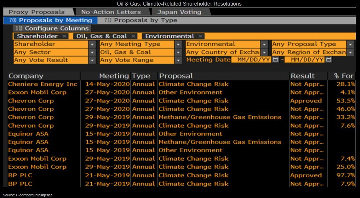The image size is (360, 198).
Task: Expand the Any Vote Range dropdown
Action: (x=178, y=60)
